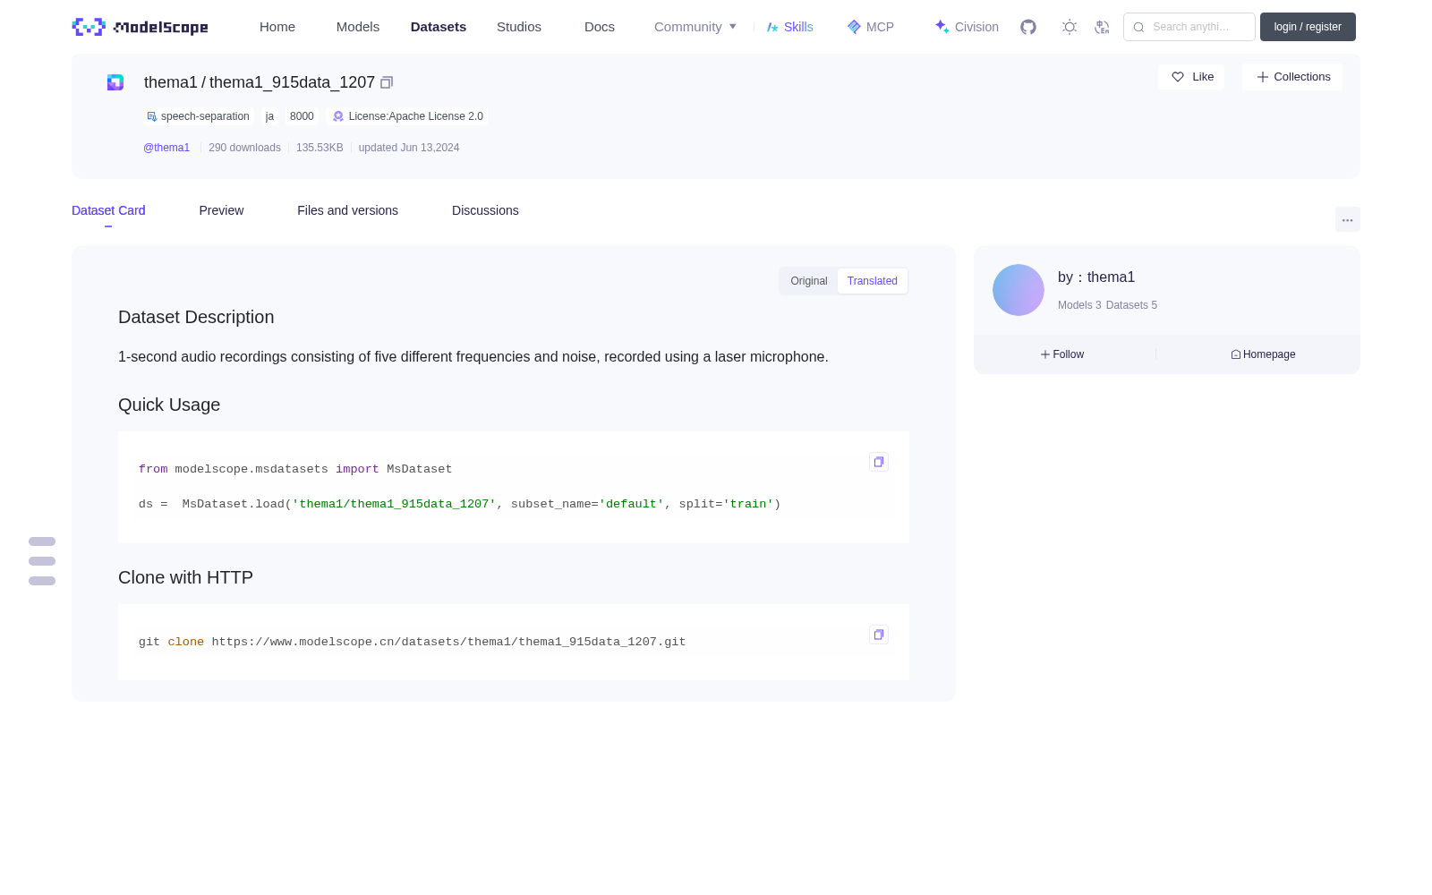The height and width of the screenshot is (895, 1432).
Task: Open the Datasets menu item
Action: pos(439,27)
